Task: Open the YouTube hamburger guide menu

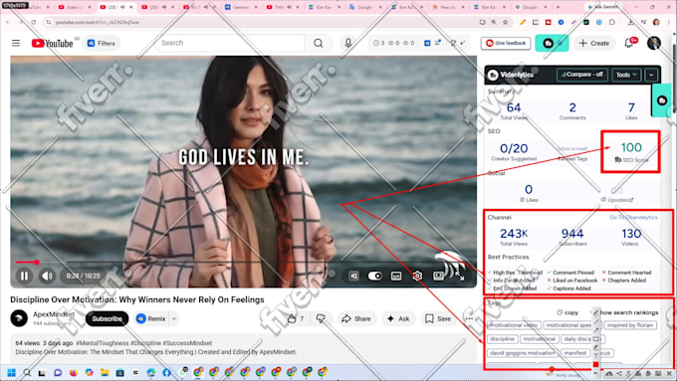Action: coord(16,43)
